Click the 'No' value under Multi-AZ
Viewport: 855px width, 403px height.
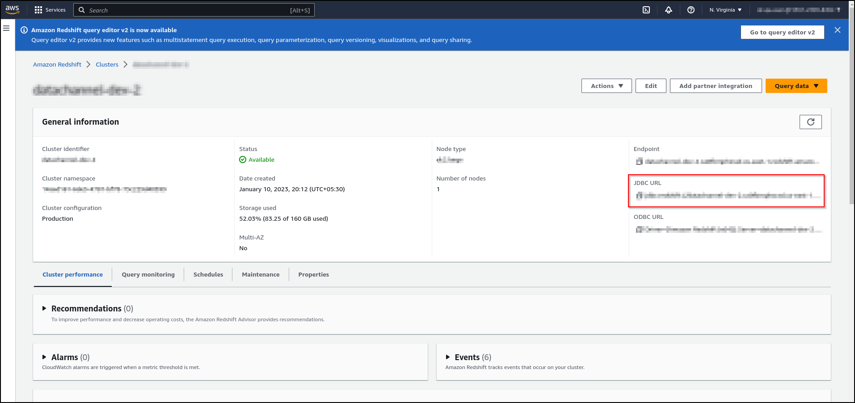[x=243, y=248]
